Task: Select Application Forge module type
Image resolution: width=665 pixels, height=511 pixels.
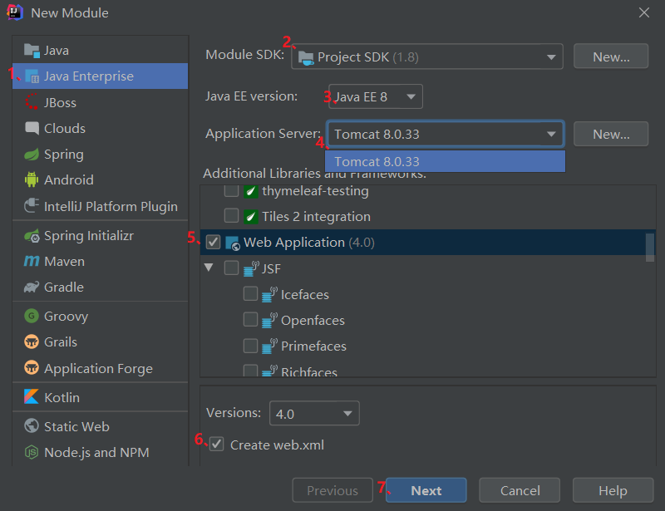Action: point(100,368)
